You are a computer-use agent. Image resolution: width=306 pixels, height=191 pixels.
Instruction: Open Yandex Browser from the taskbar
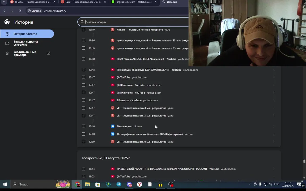click(139, 184)
